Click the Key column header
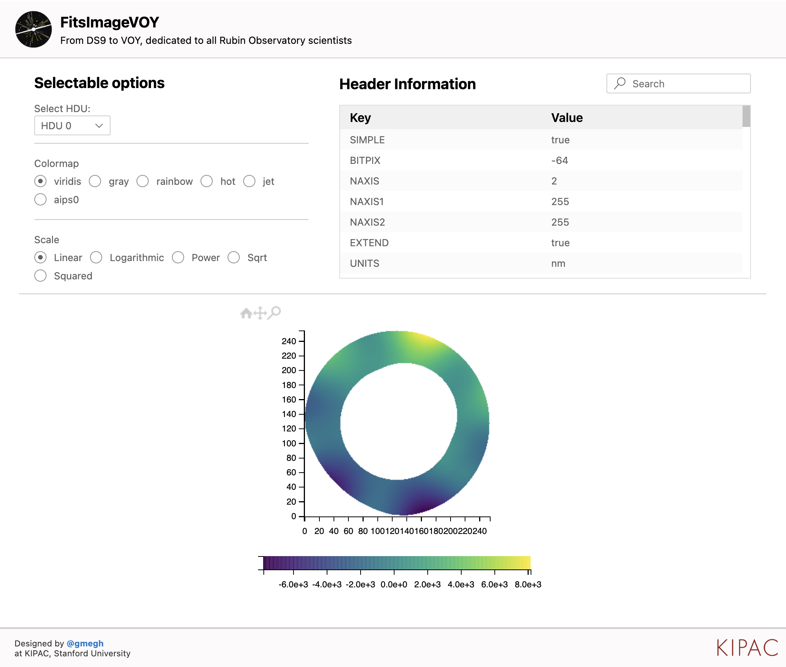The width and height of the screenshot is (786, 667). (360, 118)
